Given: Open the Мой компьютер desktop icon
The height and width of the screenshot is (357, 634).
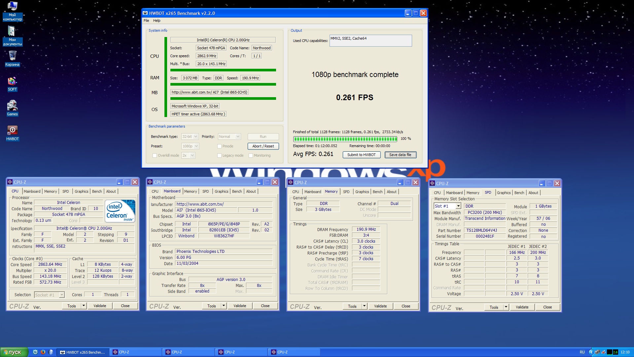Looking at the screenshot, I should [x=12, y=11].
